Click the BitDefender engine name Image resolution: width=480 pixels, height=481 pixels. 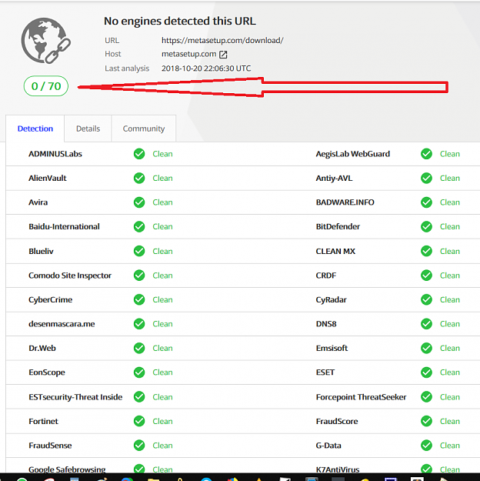tap(338, 227)
